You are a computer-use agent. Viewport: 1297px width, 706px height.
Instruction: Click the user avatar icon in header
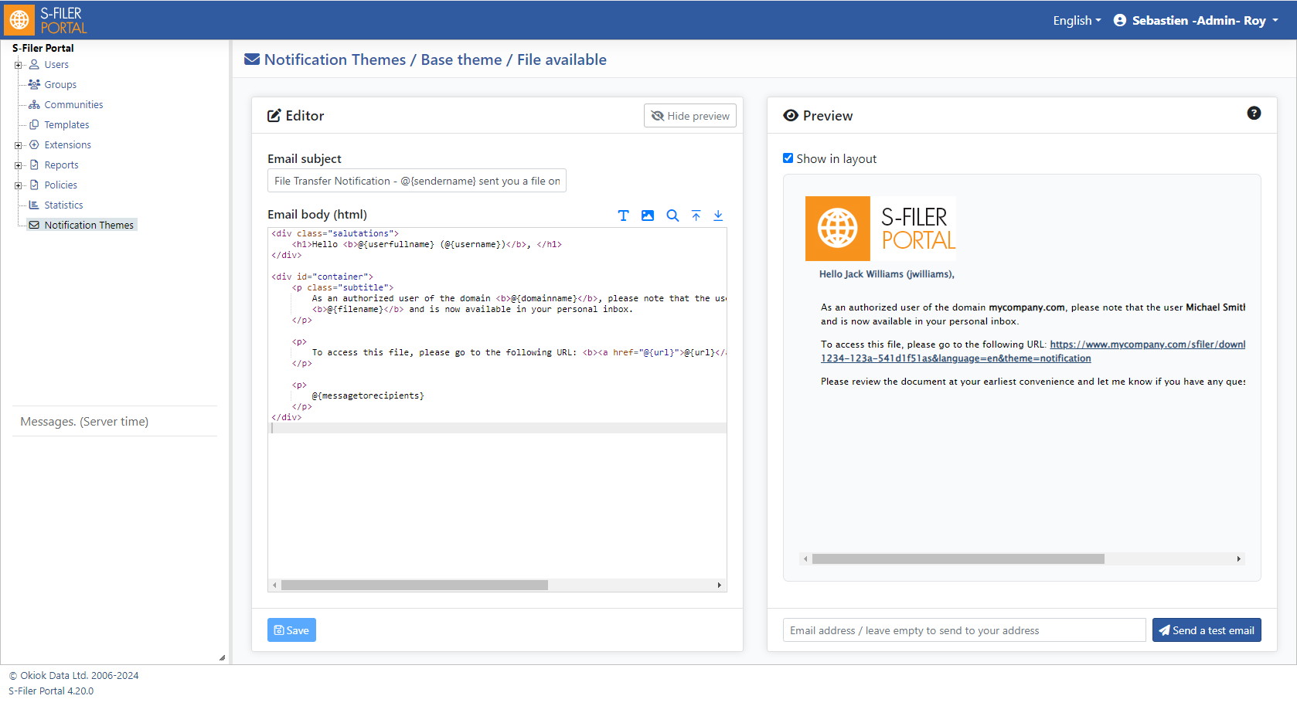click(1120, 20)
